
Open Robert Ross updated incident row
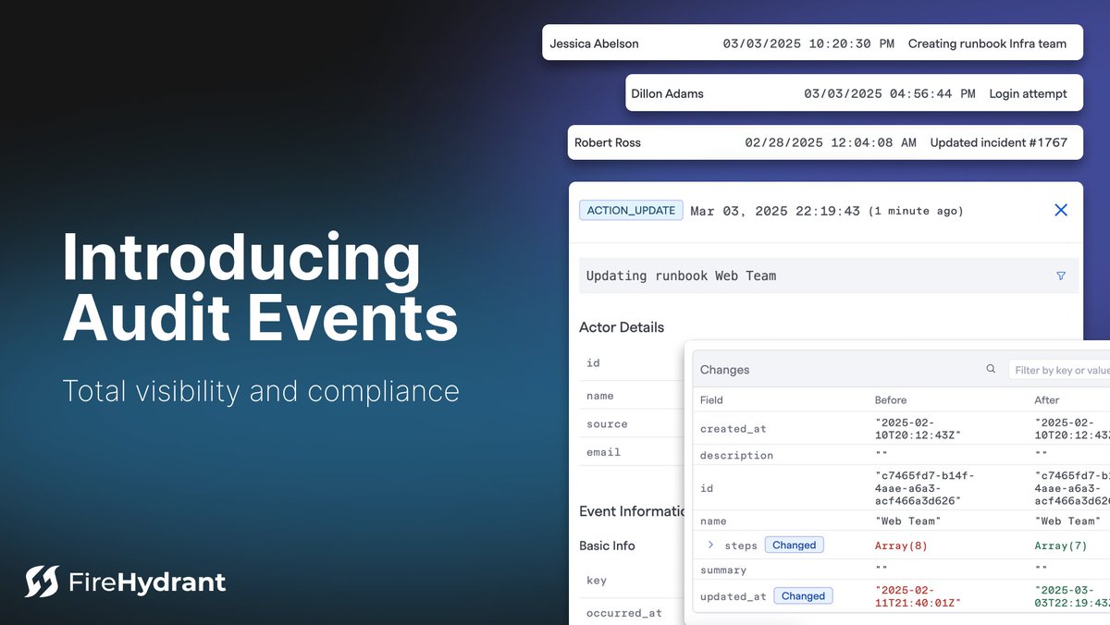point(825,142)
